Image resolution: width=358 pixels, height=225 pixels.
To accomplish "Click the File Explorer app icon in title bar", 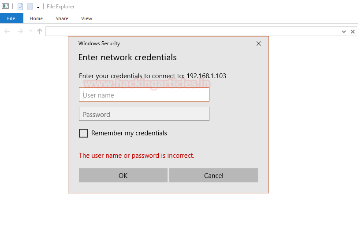I will pos(6,6).
